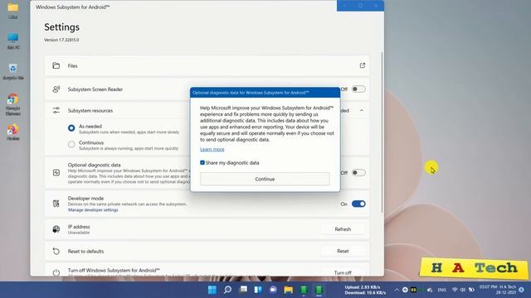The width and height of the screenshot is (531, 298).
Task: Click the Optional diagnostic data chart icon
Action: [x=56, y=173]
